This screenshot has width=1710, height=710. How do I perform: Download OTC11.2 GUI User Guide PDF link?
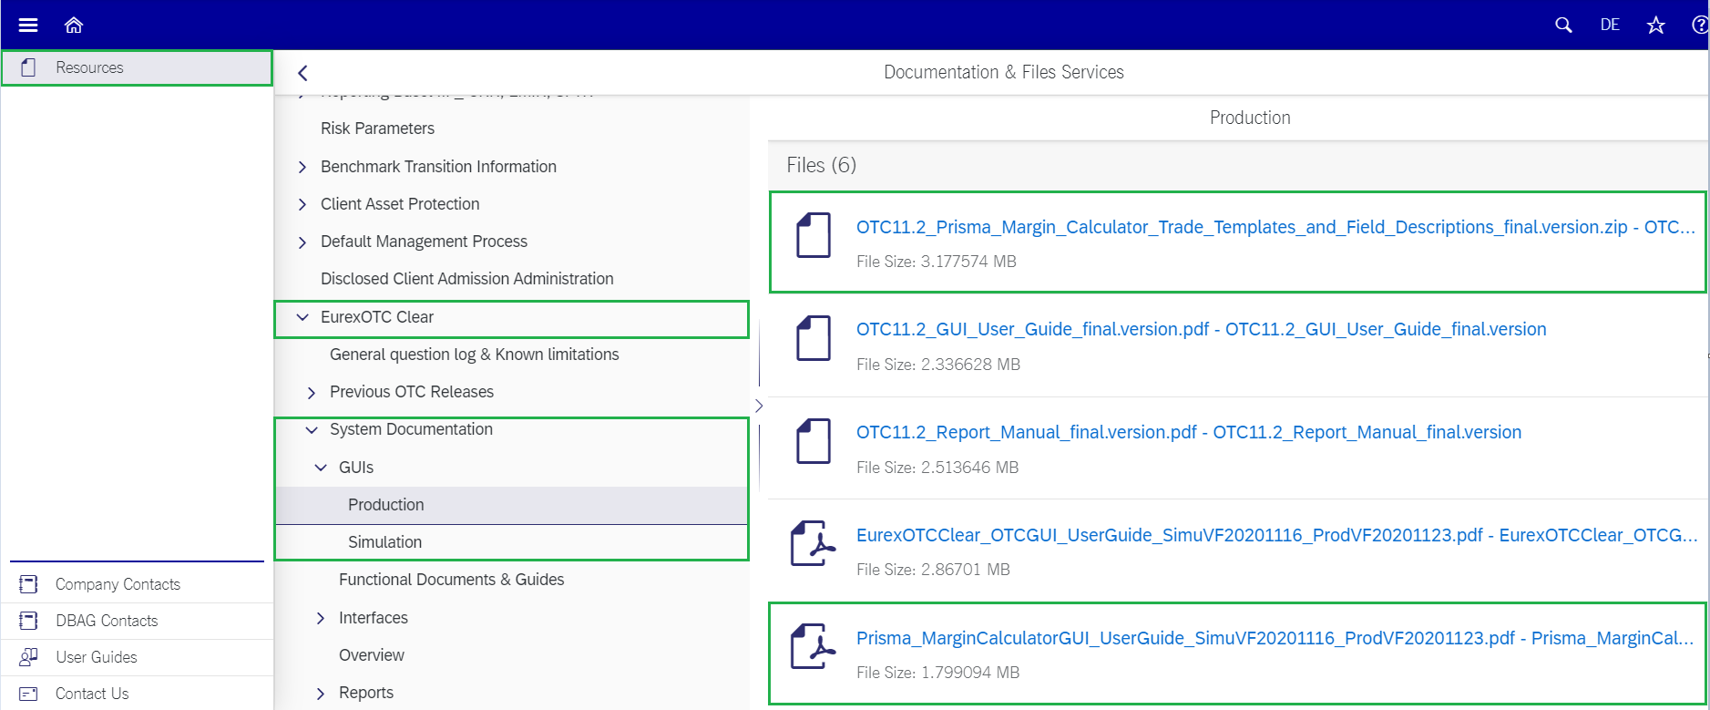pos(1201,329)
